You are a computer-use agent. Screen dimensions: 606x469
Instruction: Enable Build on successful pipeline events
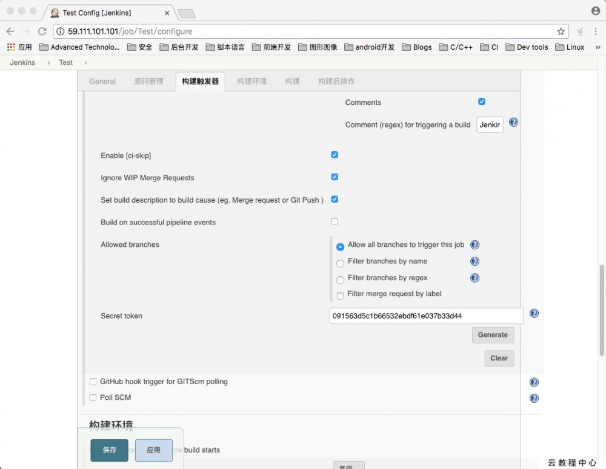(x=335, y=221)
